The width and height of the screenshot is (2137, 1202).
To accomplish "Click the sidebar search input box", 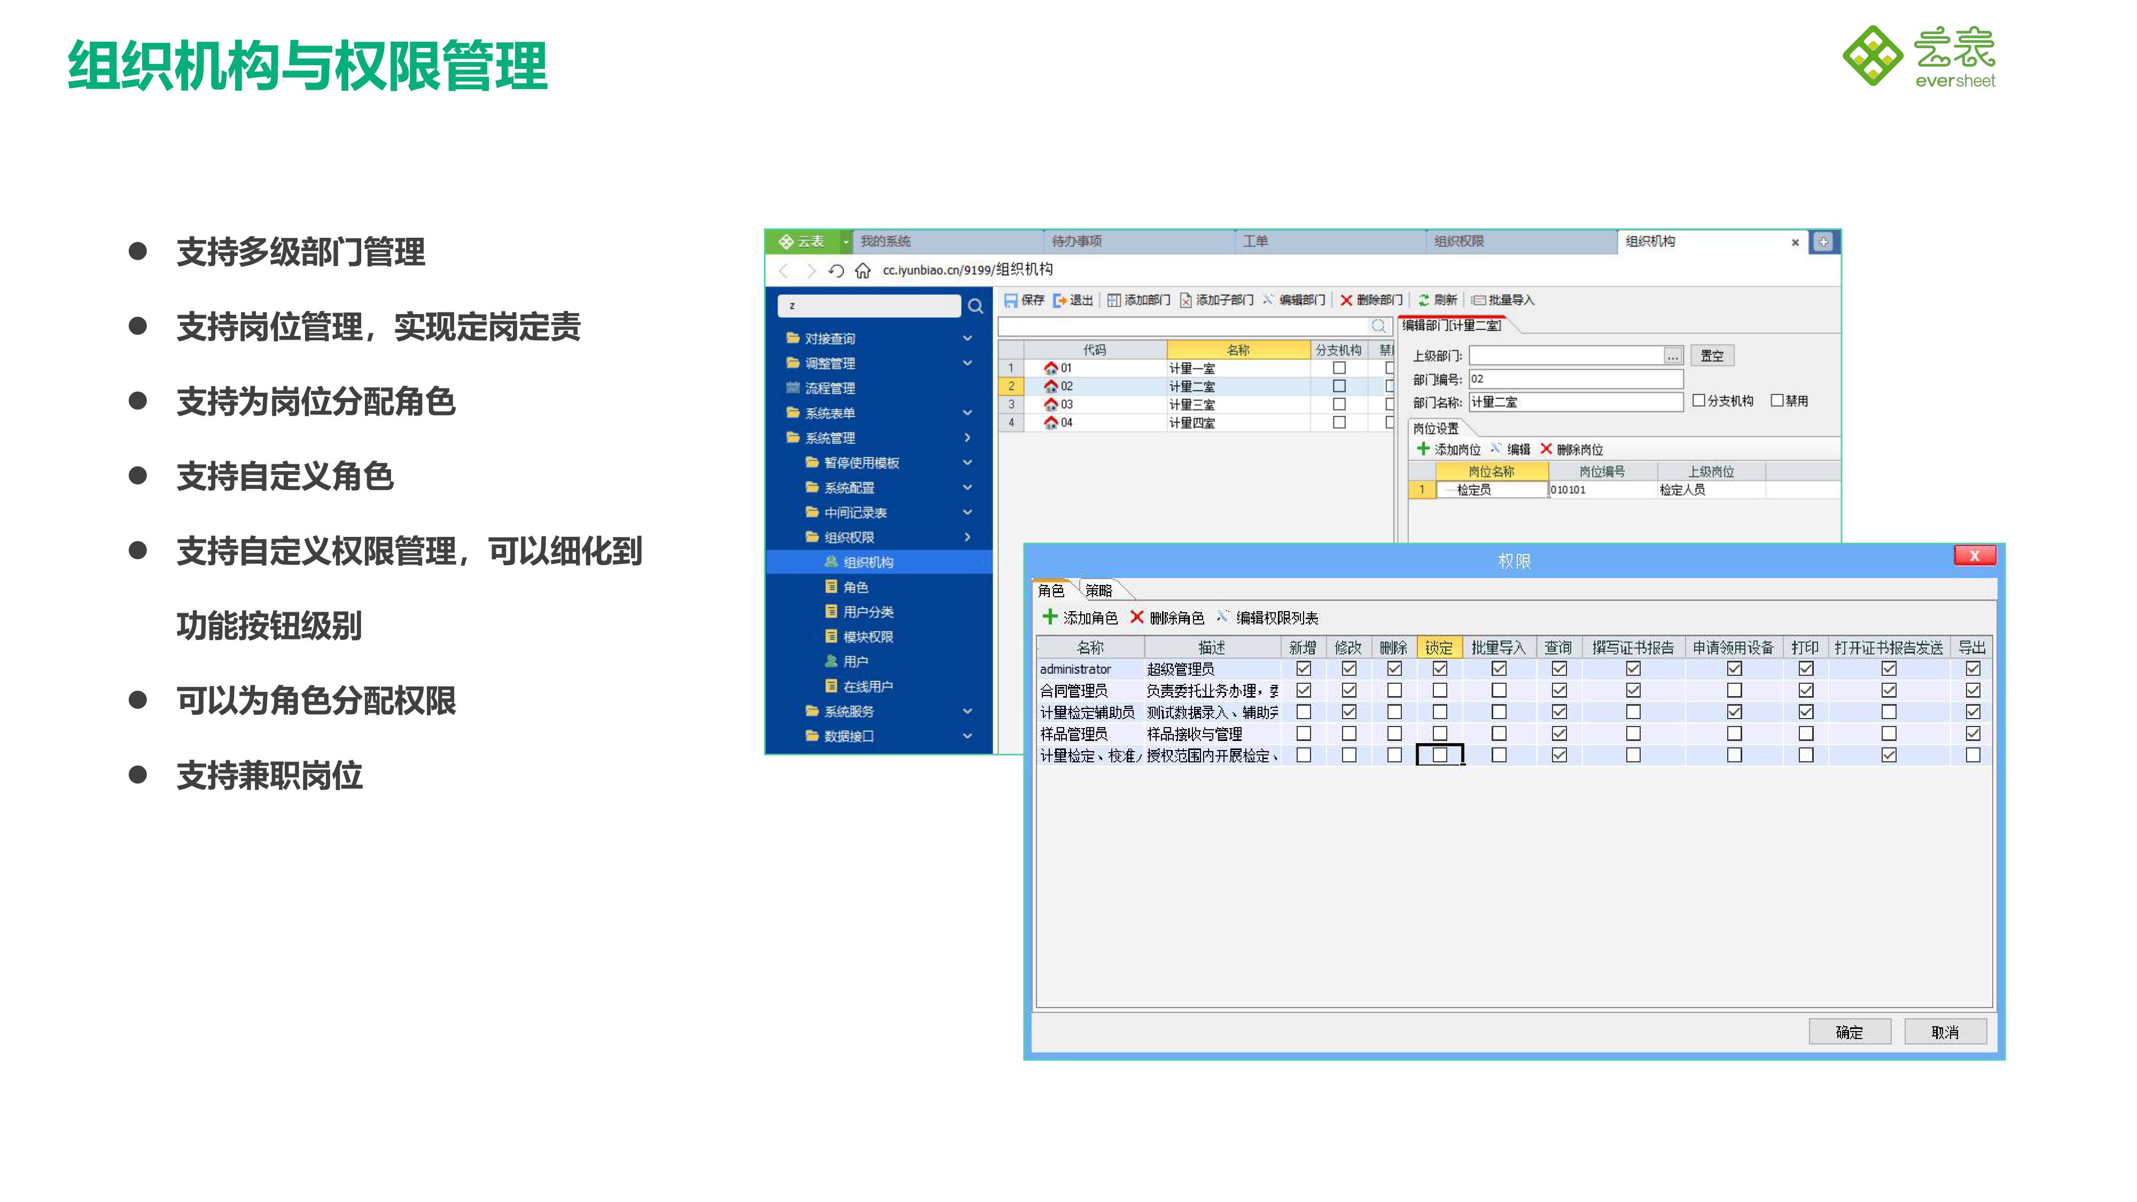I will coord(869,306).
